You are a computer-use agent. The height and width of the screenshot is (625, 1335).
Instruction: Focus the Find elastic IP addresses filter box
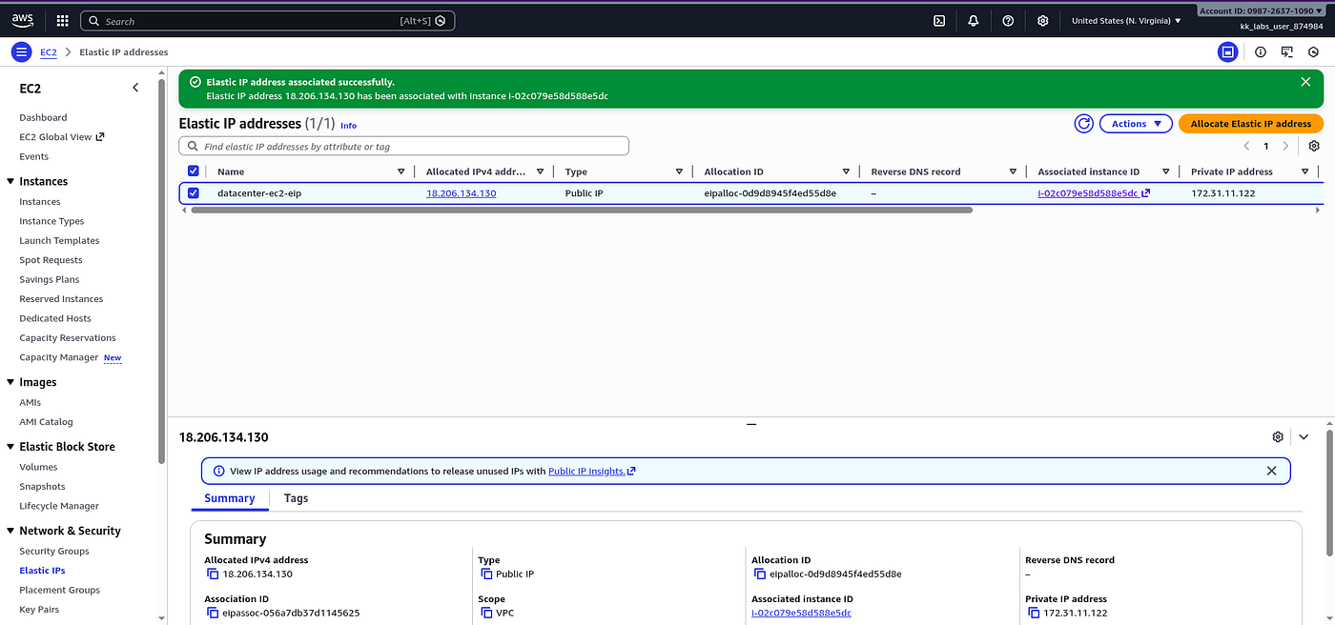point(403,146)
